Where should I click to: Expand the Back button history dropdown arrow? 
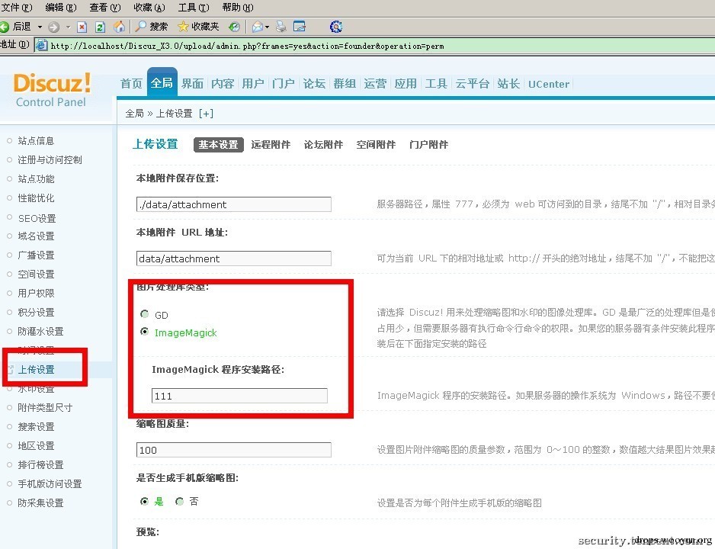tap(40, 27)
